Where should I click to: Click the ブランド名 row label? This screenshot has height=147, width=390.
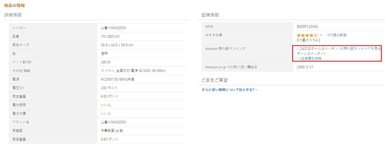[21, 122]
